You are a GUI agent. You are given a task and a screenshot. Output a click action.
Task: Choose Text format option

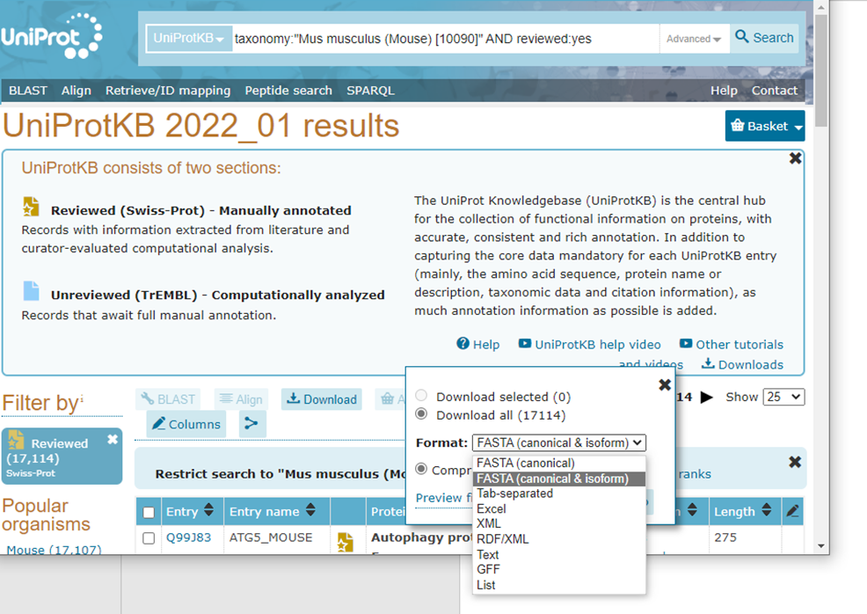point(559,555)
